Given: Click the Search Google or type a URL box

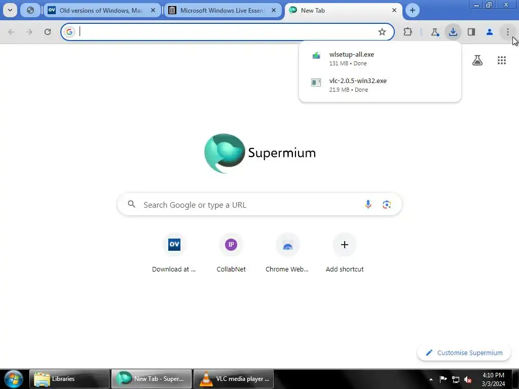Looking at the screenshot, I should [x=259, y=205].
